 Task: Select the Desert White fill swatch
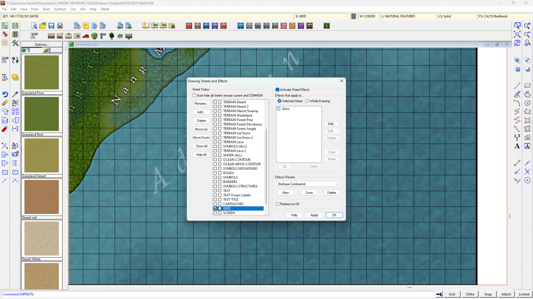(42, 239)
